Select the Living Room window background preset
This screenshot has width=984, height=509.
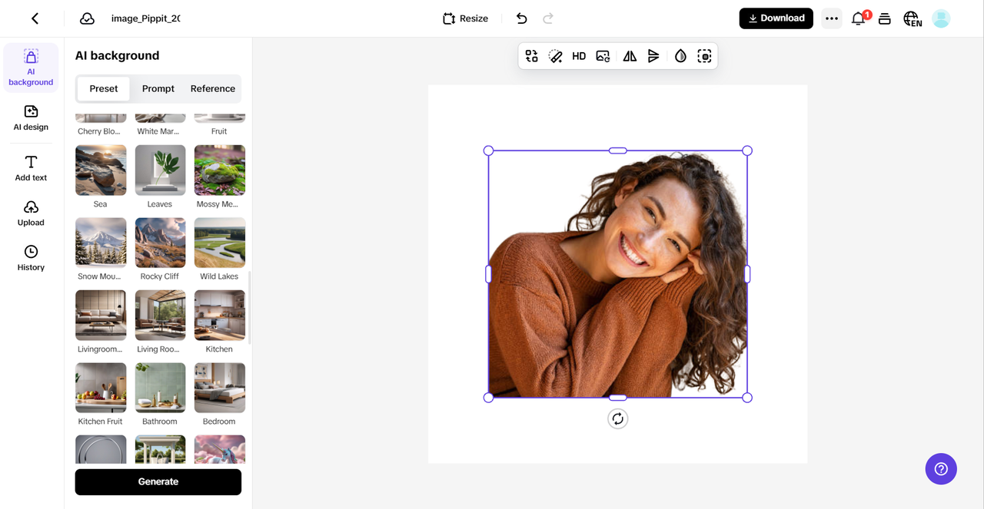click(160, 315)
